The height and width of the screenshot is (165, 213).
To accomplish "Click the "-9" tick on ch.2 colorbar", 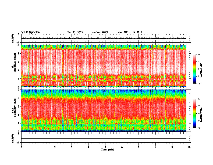I will (198, 121).
